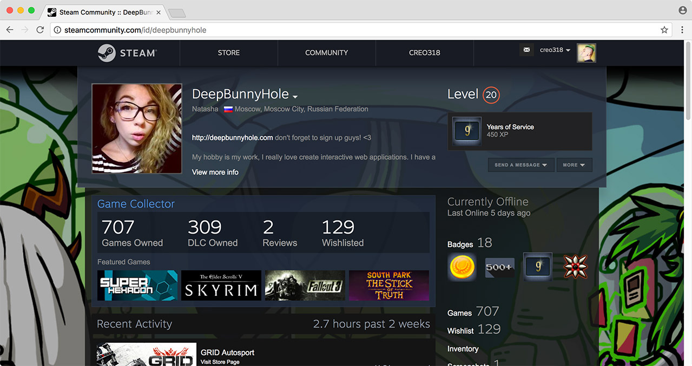Image resolution: width=692 pixels, height=366 pixels.
Task: Open the More dropdown button
Action: (574, 165)
